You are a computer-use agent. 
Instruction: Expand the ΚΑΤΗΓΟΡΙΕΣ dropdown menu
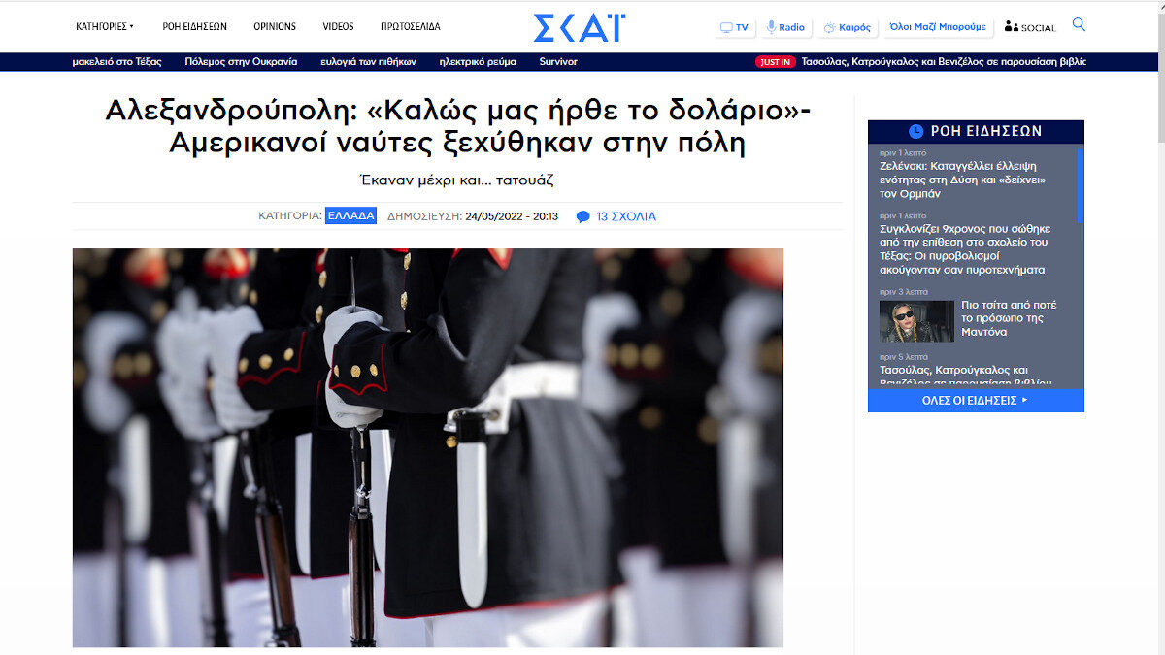pyautogui.click(x=105, y=26)
